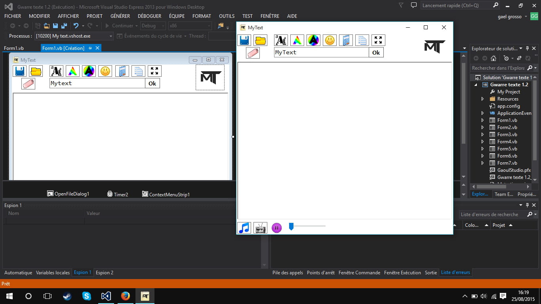
Task: Click the blue music note icon
Action: tap(244, 228)
